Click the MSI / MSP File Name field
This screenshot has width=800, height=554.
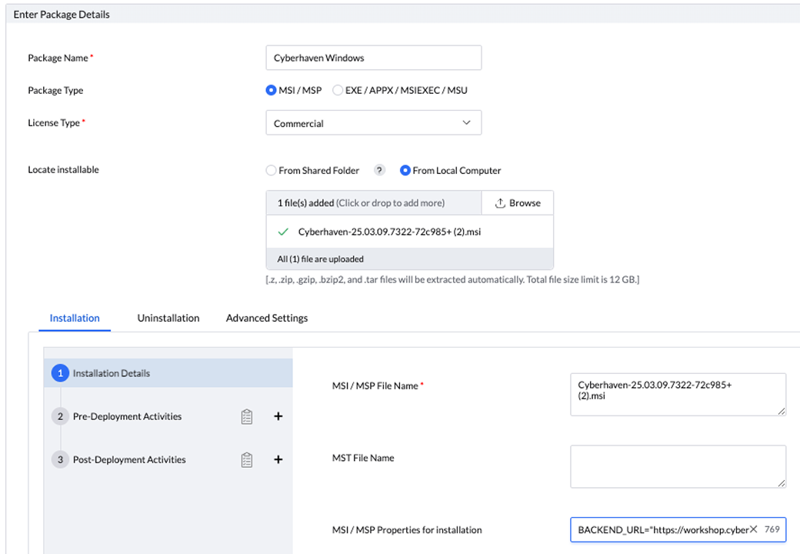tap(678, 394)
